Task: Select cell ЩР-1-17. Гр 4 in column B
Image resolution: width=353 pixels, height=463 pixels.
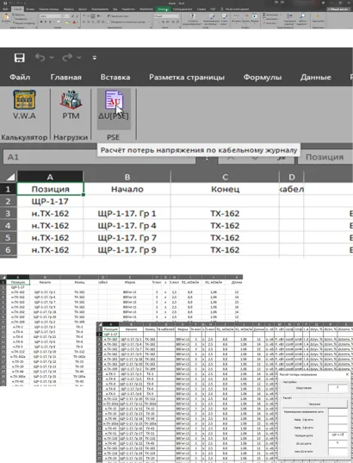Action: point(127,226)
